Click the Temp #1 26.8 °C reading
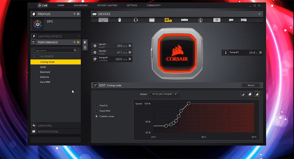 click(253, 53)
